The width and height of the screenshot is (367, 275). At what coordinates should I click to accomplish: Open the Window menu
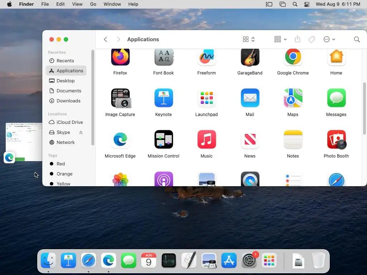112,4
